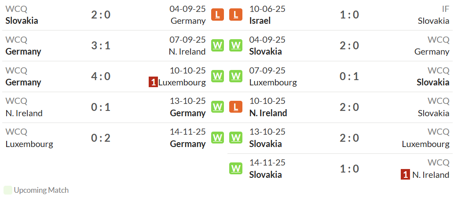Click the orange L badge for N. Ireland 2:0 Slovakia

(236, 107)
